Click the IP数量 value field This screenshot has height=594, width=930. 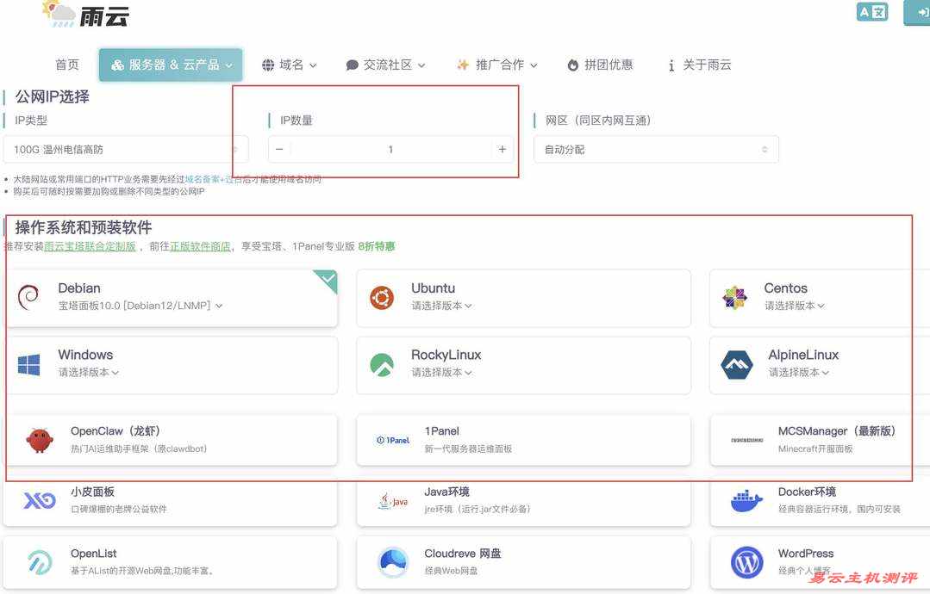coord(390,149)
